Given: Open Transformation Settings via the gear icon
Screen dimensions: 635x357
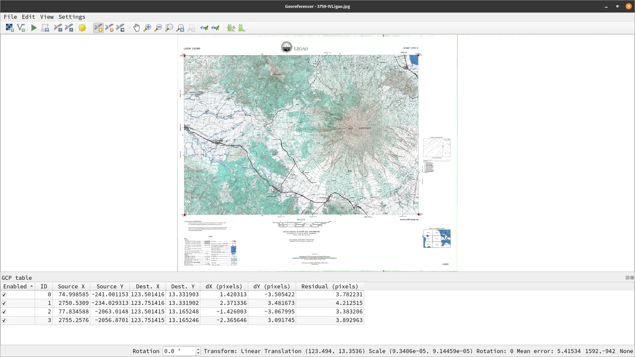Looking at the screenshot, I should pyautogui.click(x=82, y=28).
